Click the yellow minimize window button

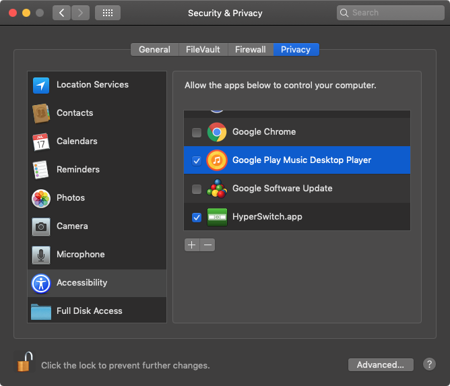pyautogui.click(x=26, y=13)
